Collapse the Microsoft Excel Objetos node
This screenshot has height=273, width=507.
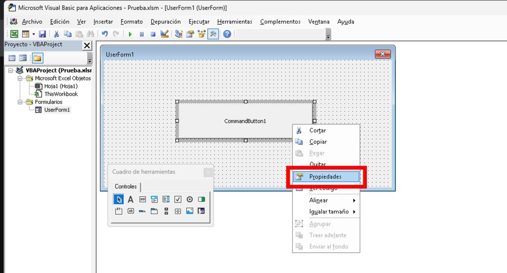point(21,78)
